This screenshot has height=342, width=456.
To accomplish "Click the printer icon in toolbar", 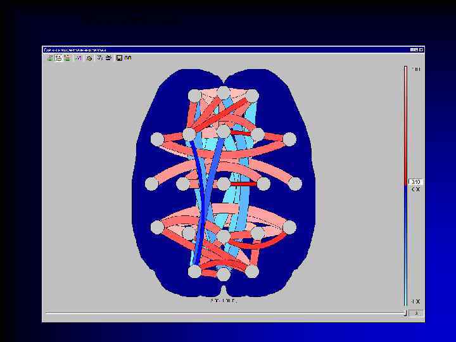I will tap(108, 58).
